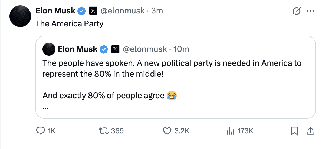Image resolution: width=322 pixels, height=149 pixels.
Task: Open quoted tweet's small profile avatar
Action: 49,49
